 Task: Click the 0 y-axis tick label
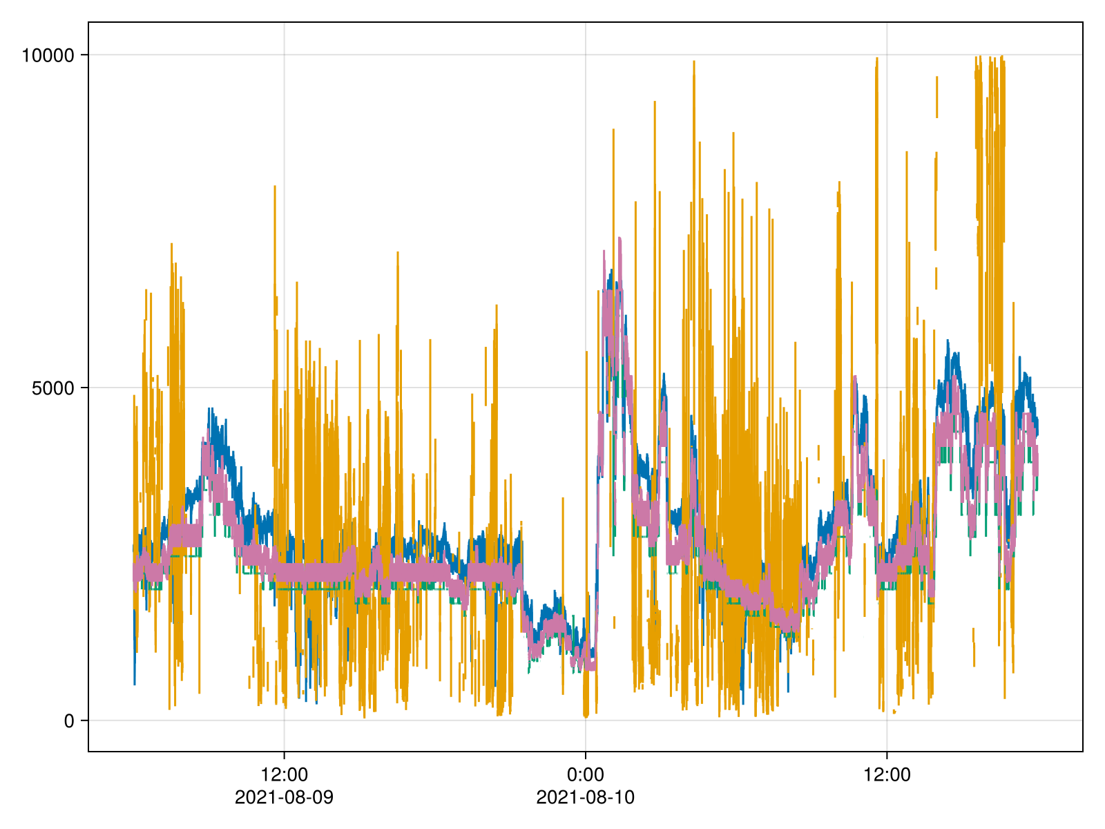(68, 721)
